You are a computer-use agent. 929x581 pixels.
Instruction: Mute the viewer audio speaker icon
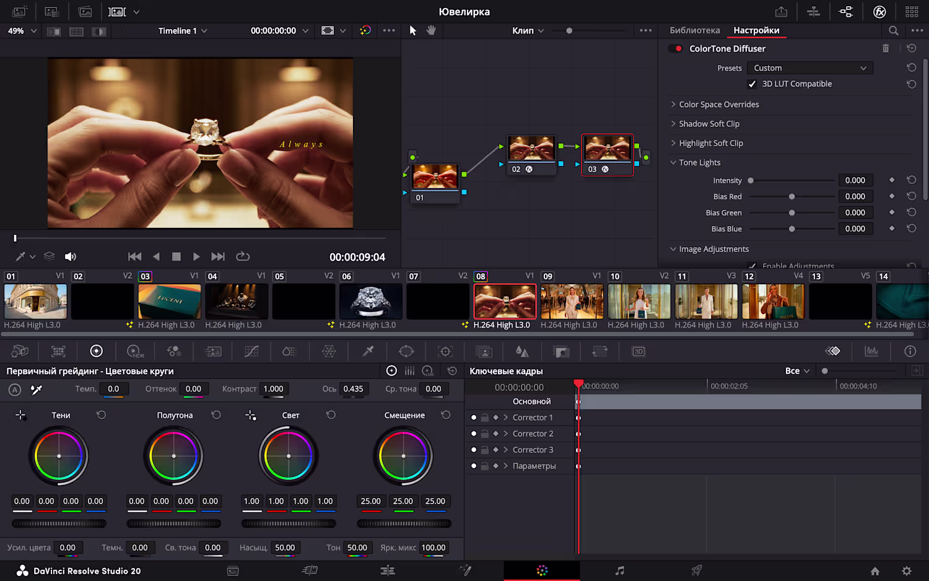click(71, 256)
